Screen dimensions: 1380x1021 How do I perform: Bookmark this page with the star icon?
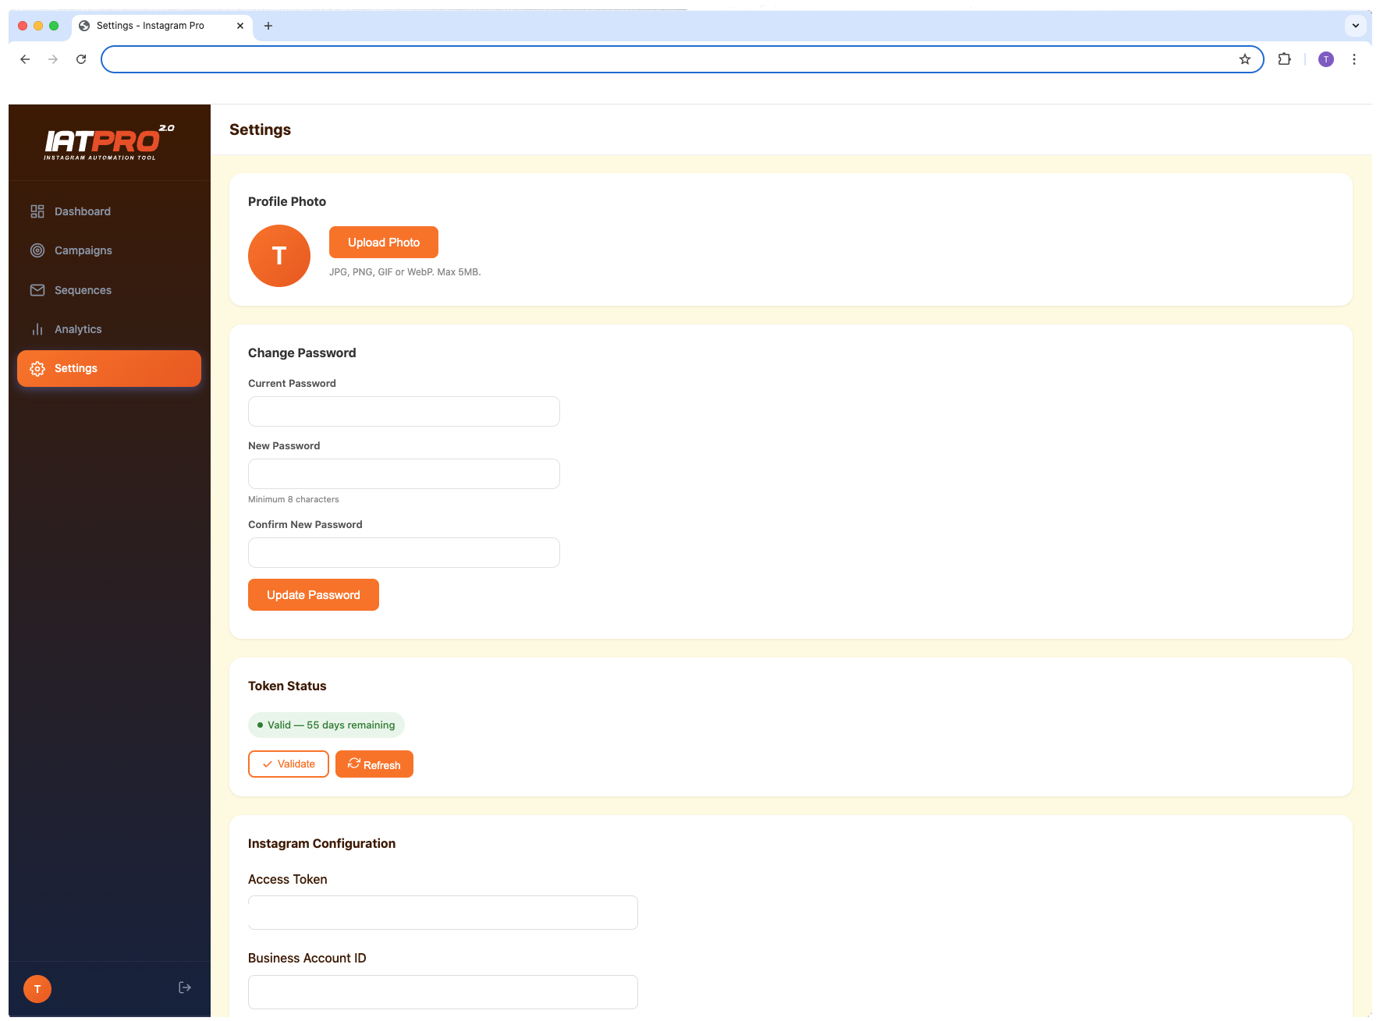1245,59
